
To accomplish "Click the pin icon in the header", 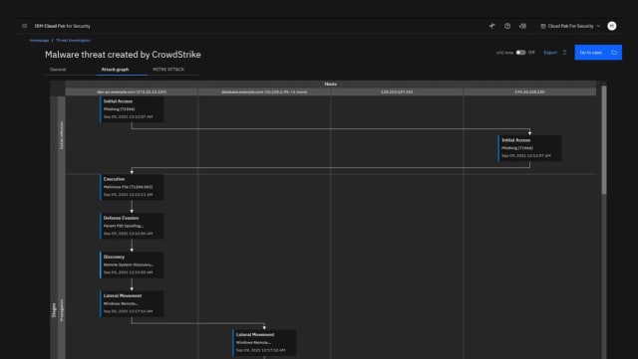I will click(x=491, y=26).
